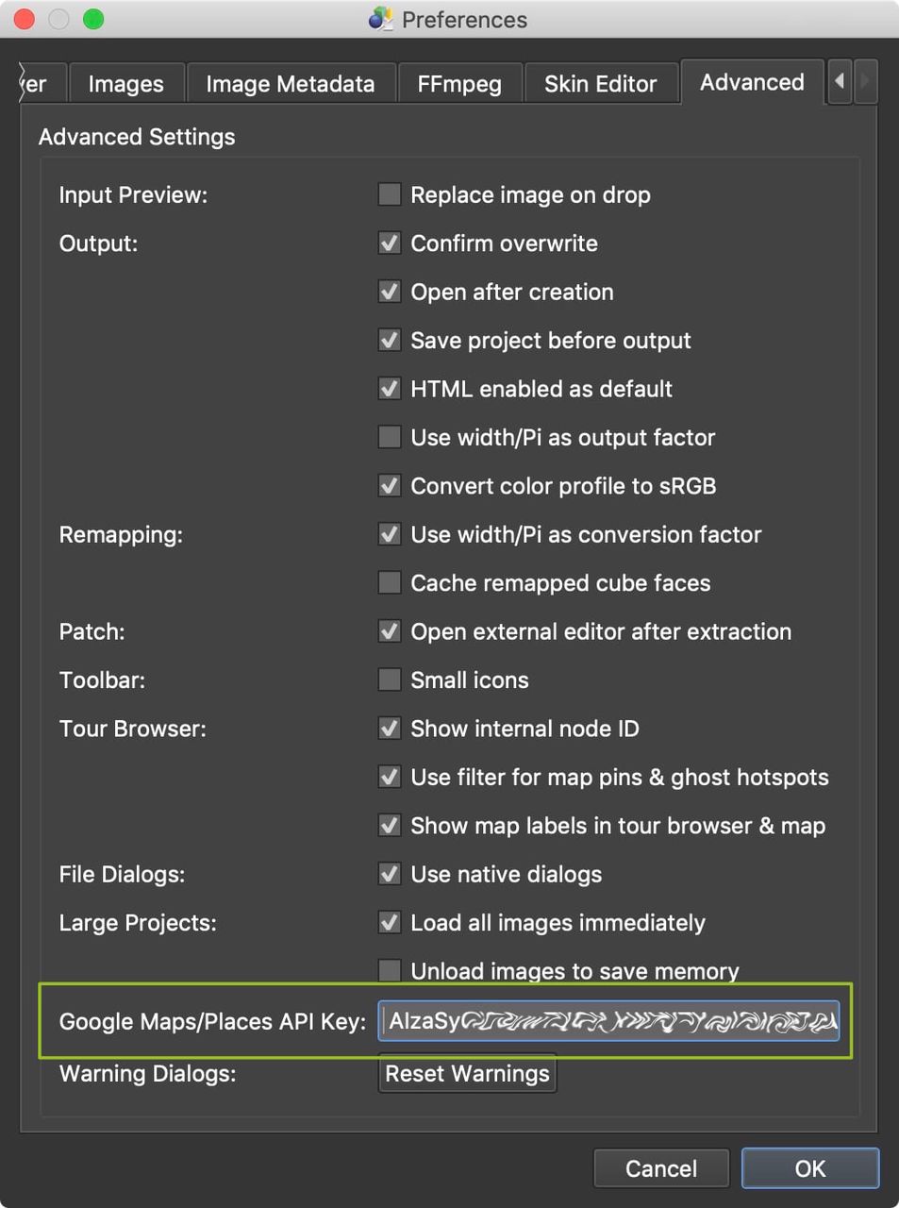Uncheck HTML enabled as default

coord(389,388)
